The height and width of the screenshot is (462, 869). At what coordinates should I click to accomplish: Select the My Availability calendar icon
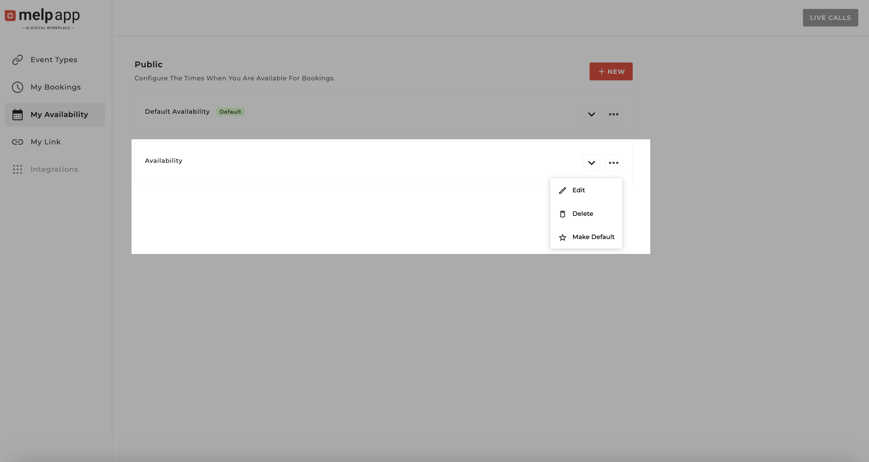17,114
